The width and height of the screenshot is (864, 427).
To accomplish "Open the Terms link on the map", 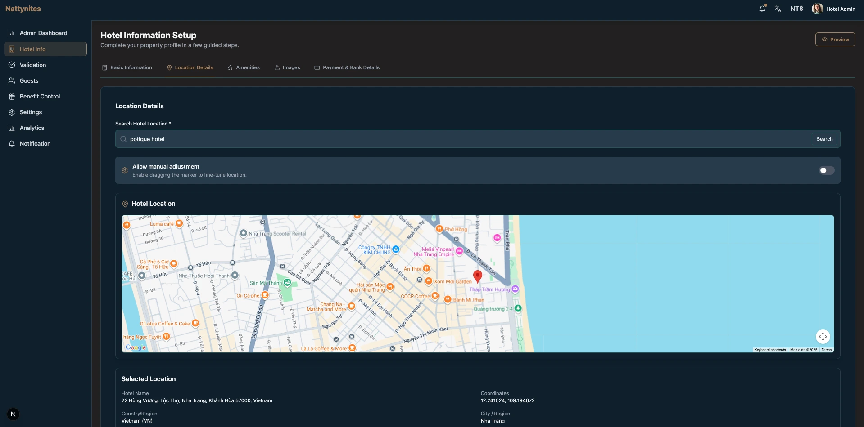I will point(827,350).
